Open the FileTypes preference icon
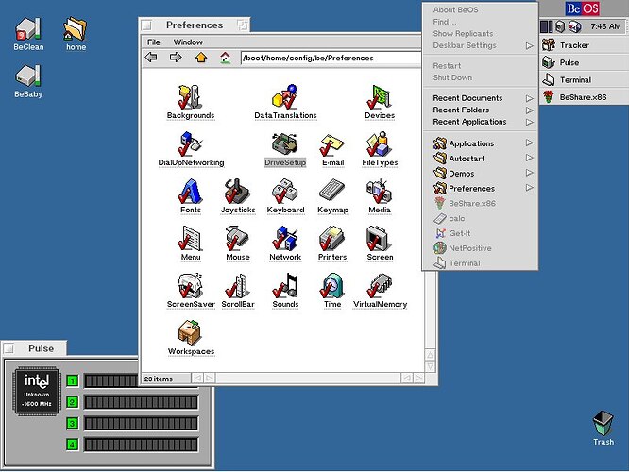 (380, 144)
